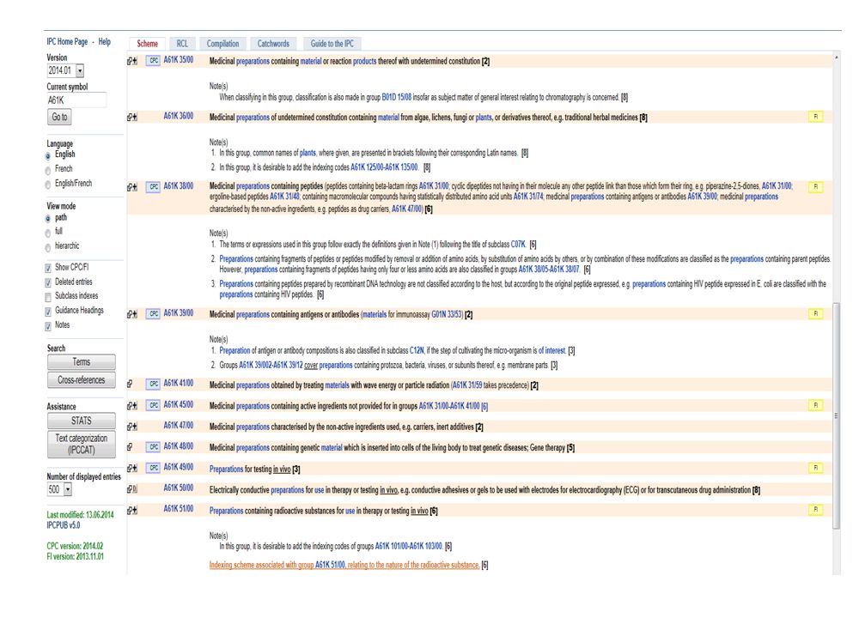Switch to the RCL tab
The height and width of the screenshot is (618, 859).
click(x=182, y=44)
